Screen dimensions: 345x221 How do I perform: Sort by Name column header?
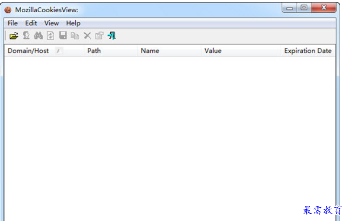[169, 51]
